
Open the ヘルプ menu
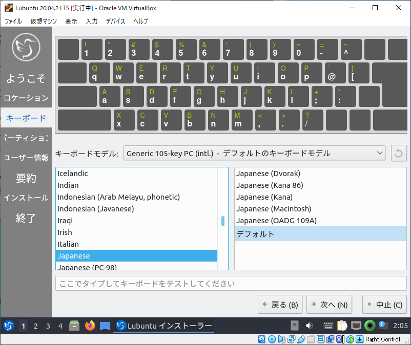pyautogui.click(x=141, y=21)
